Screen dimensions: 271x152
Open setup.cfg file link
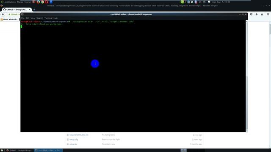pos(74,140)
